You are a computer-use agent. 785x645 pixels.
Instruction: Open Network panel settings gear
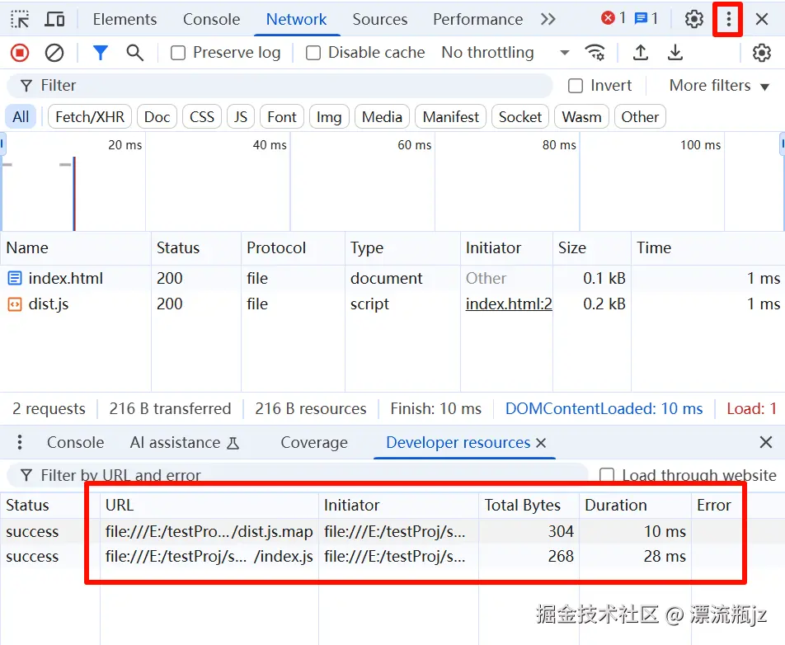[x=761, y=53]
